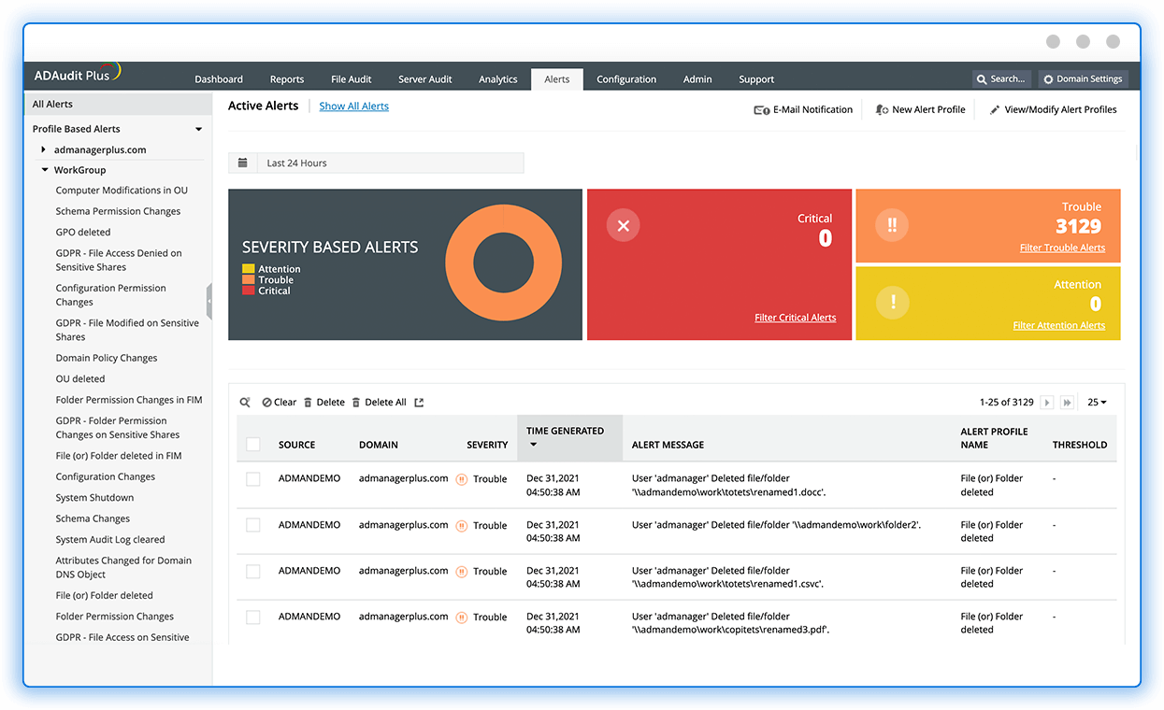Click Trouble severity icon in renamed1.csvc row
The image size is (1164, 710).
(461, 572)
